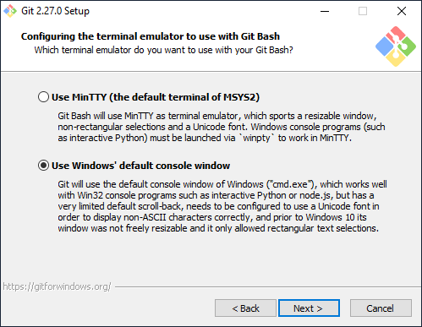Click the disabled maximize window icon
Image resolution: width=422 pixels, height=327 pixels.
(x=363, y=11)
